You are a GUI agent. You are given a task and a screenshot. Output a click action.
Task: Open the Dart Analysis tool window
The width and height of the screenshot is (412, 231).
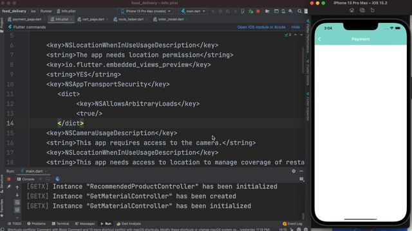[x=129, y=224]
